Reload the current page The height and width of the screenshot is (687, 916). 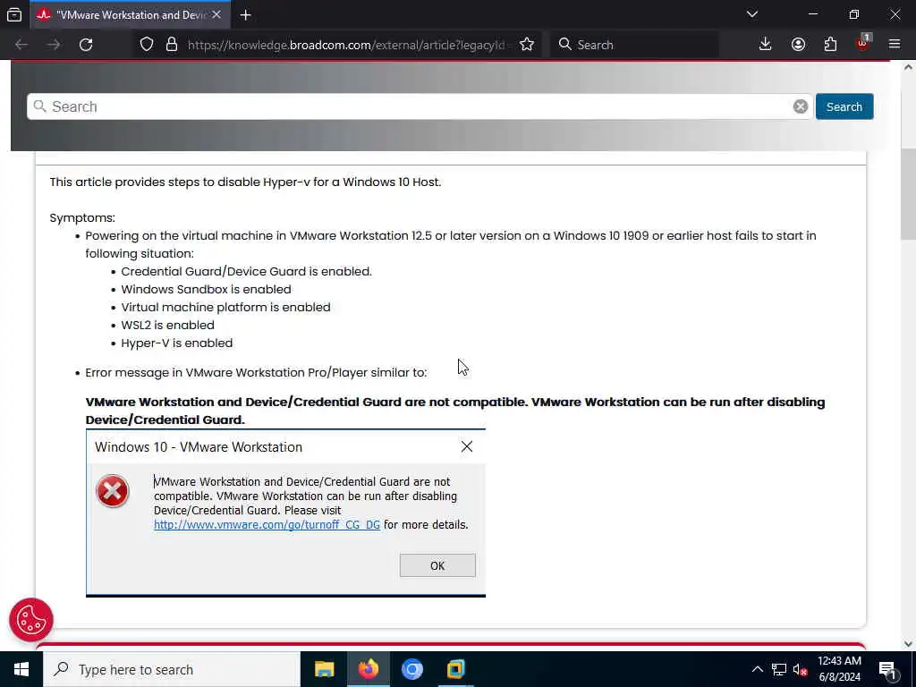[86, 45]
